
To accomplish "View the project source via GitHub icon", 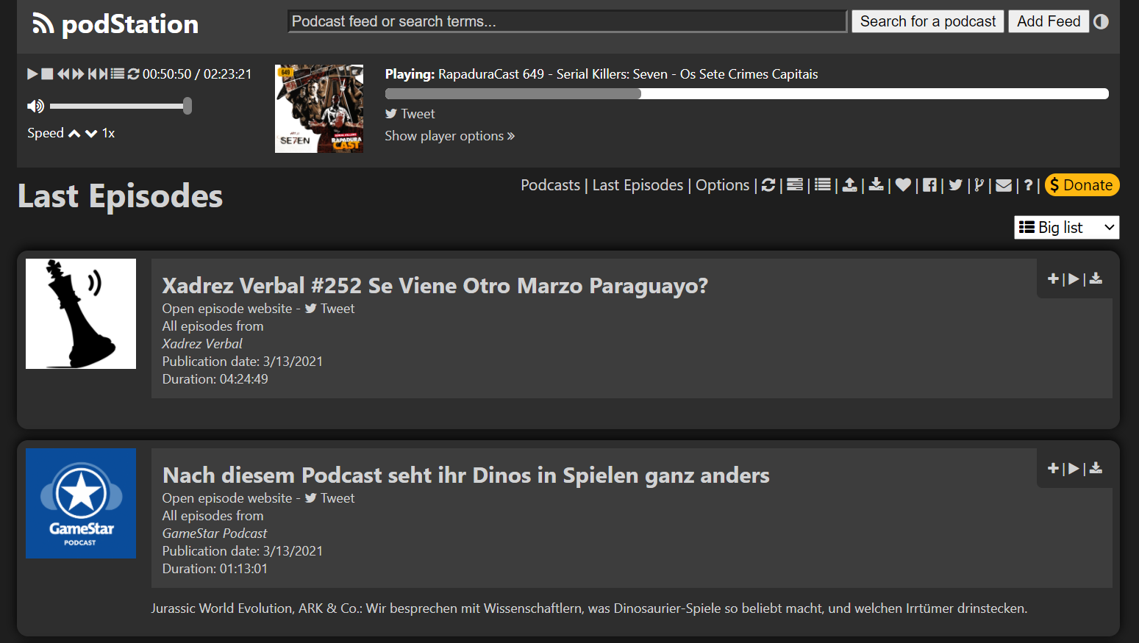I will [x=979, y=184].
